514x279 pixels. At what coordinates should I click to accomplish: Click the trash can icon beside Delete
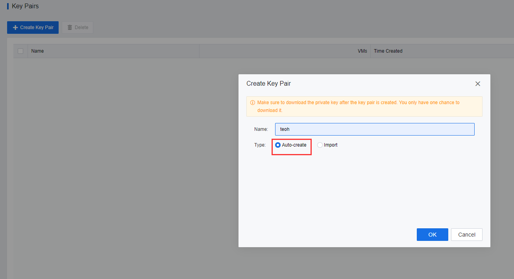pos(70,28)
